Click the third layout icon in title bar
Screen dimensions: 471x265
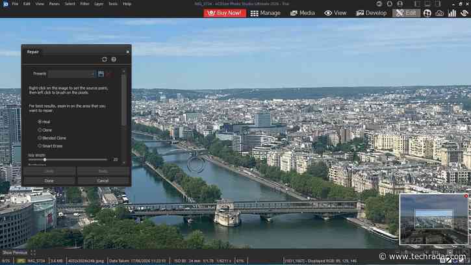[x=438, y=4]
